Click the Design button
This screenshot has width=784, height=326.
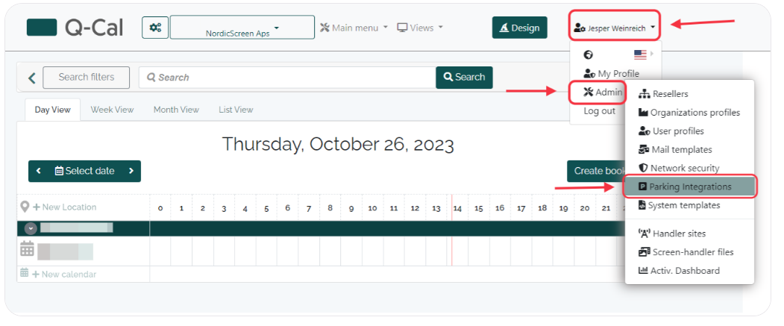(519, 28)
